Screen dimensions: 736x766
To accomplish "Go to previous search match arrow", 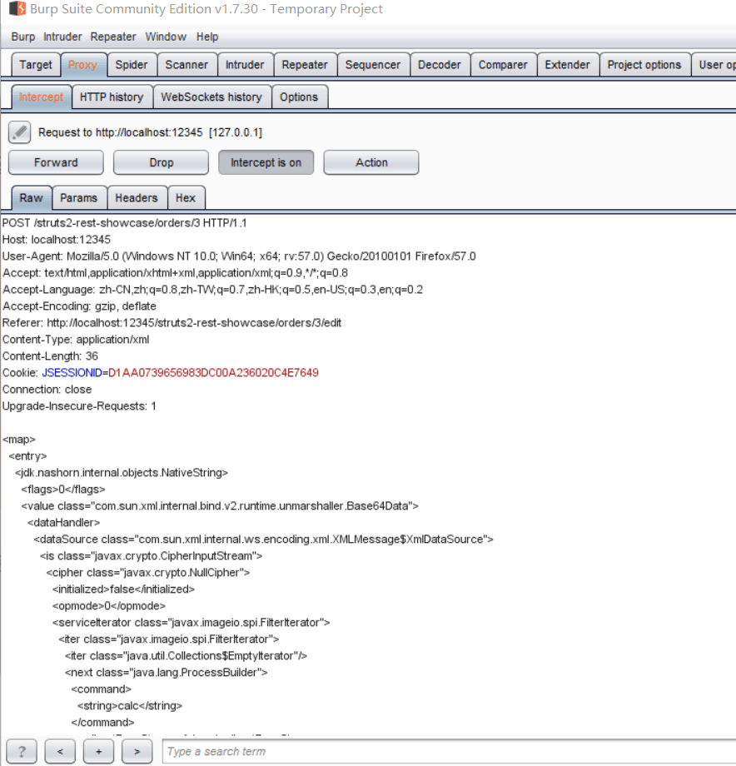I will click(x=60, y=751).
